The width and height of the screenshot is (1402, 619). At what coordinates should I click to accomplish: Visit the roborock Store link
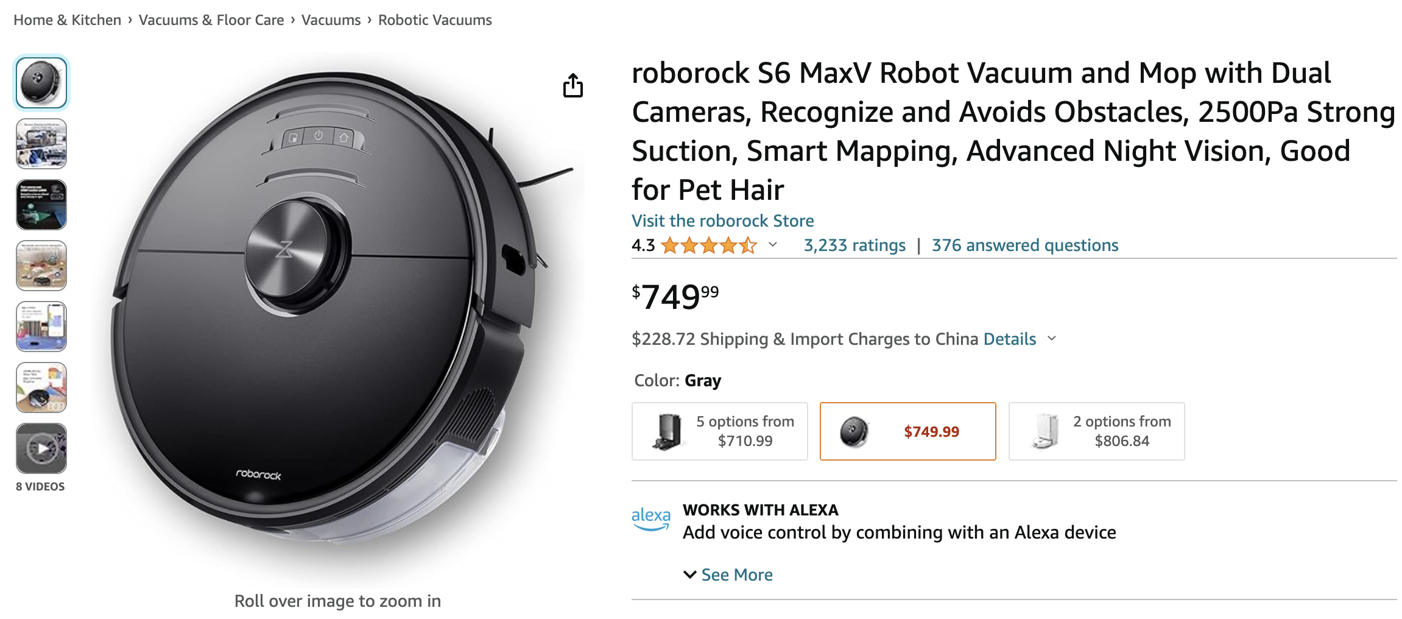pos(722,221)
